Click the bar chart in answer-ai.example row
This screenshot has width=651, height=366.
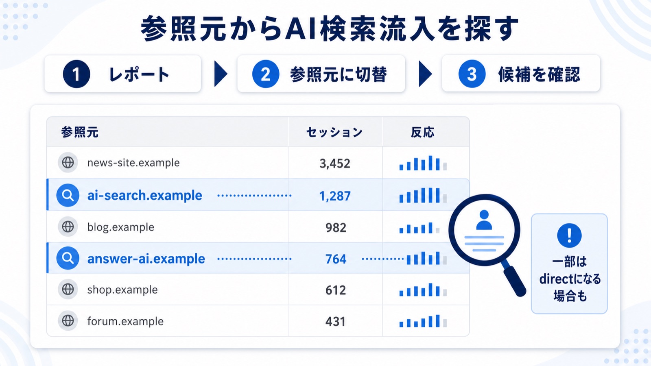[x=427, y=258]
